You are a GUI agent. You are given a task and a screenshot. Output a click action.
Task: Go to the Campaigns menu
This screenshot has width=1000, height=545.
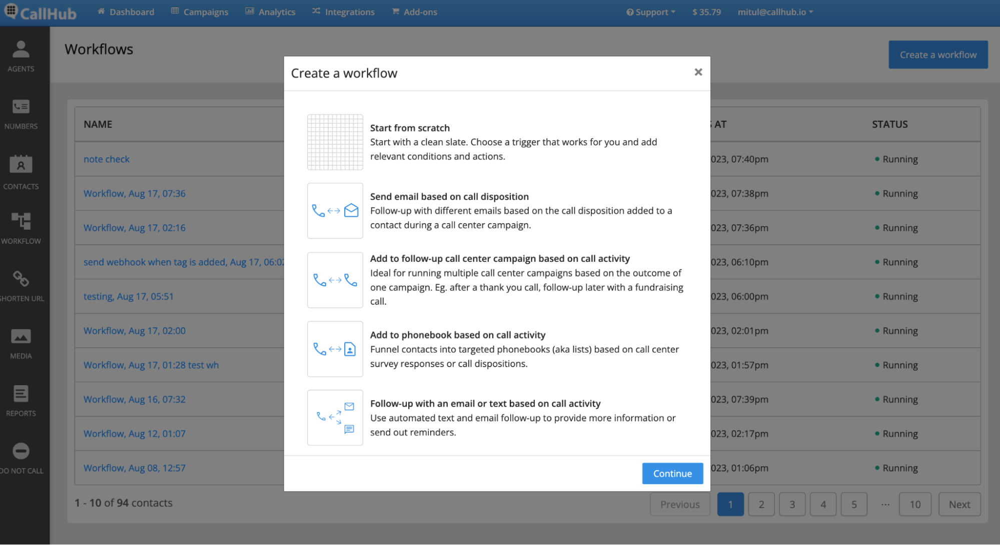(x=200, y=12)
